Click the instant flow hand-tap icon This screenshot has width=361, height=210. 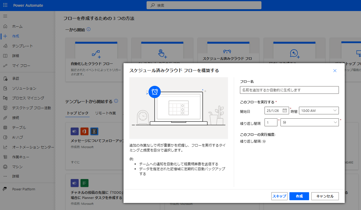[162, 54]
